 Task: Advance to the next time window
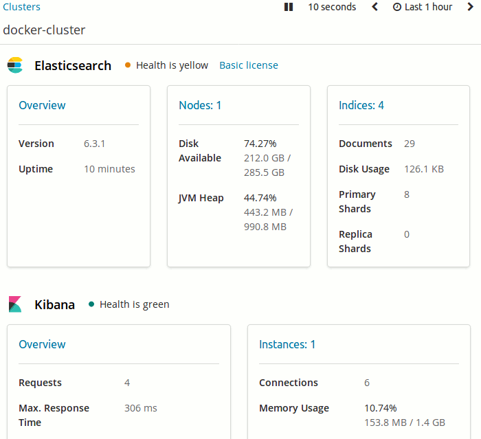pyautogui.click(x=470, y=7)
